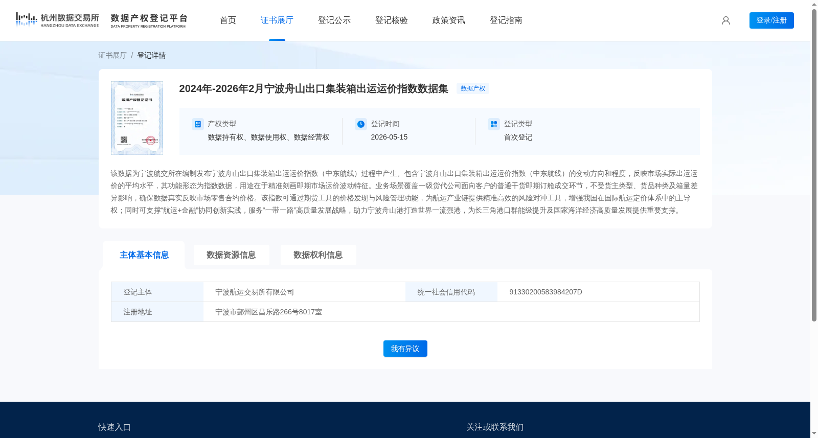Open 登记公示 in the top menu
The image size is (818, 438).
334,20
